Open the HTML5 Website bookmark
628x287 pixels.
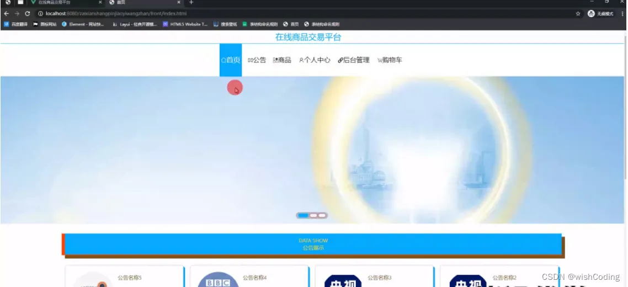(185, 24)
